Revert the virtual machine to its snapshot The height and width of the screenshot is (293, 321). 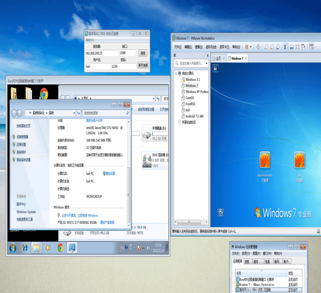pyautogui.click(x=272, y=47)
